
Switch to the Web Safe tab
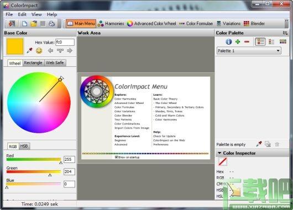(x=55, y=63)
